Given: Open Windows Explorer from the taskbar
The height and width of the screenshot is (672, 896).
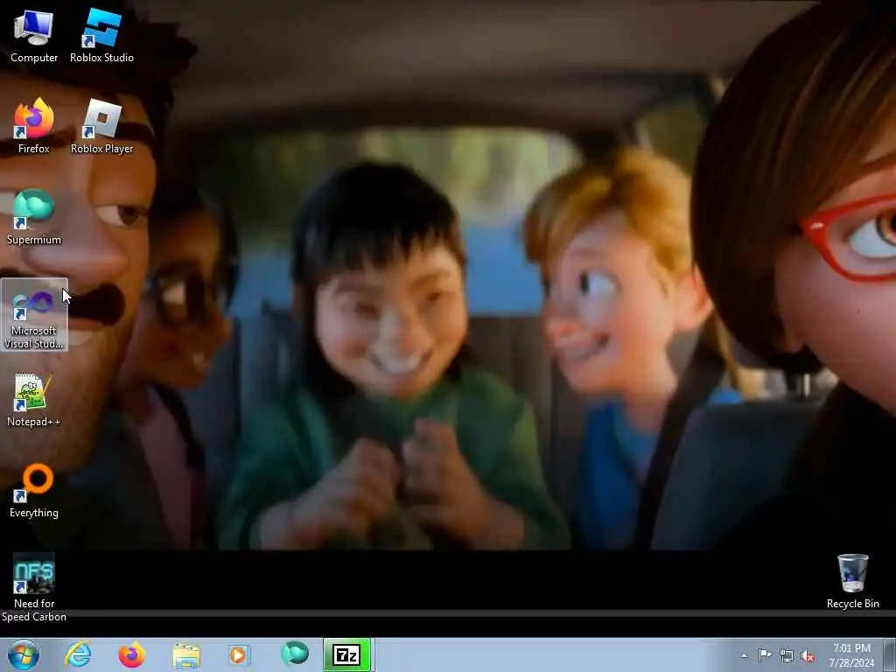Looking at the screenshot, I should (x=185, y=654).
